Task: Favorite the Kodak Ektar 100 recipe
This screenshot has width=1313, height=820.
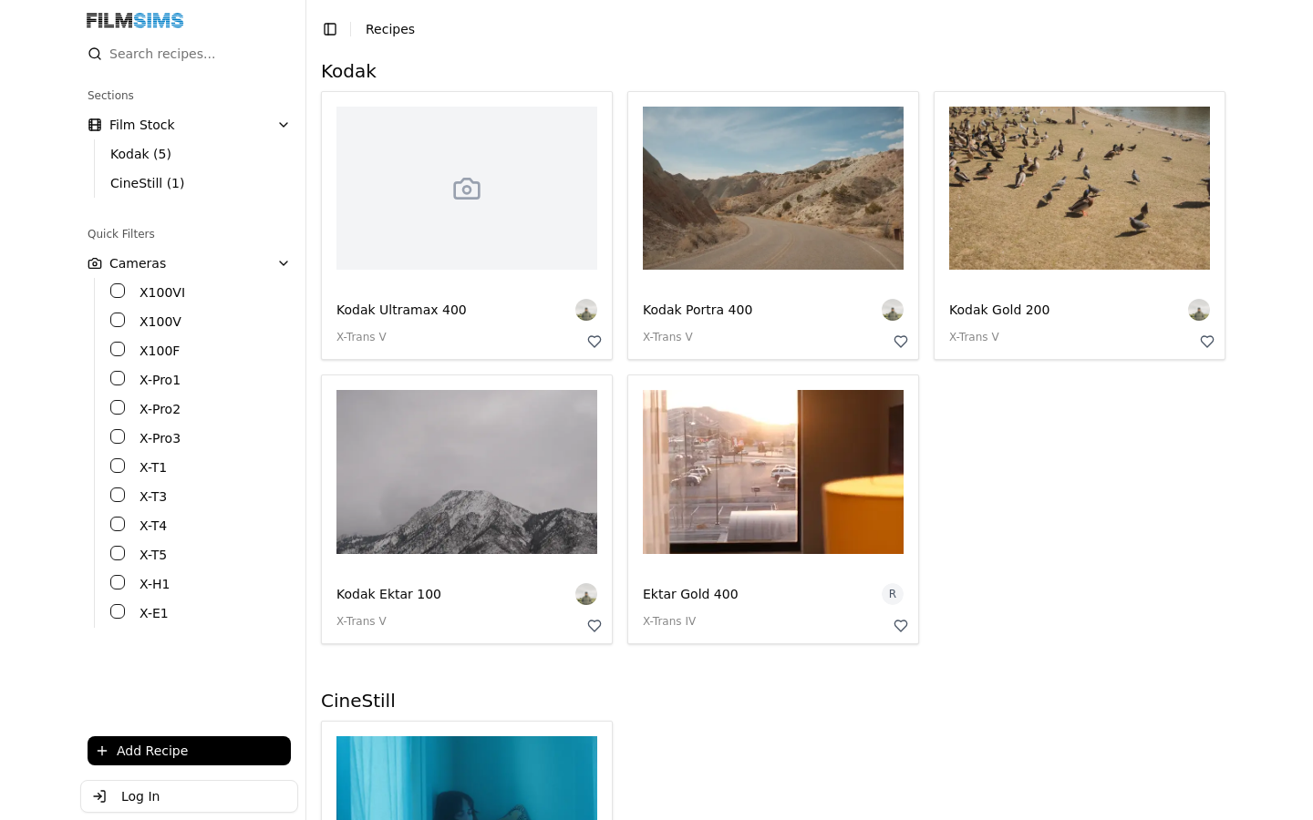Action: (594, 626)
